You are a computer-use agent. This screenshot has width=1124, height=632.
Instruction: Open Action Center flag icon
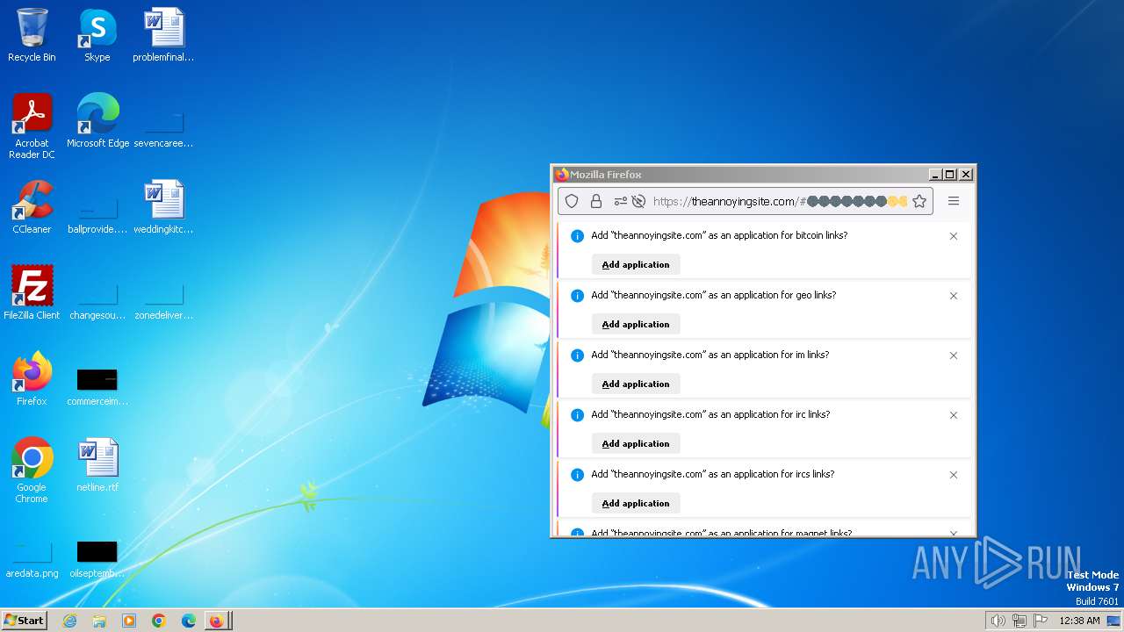(x=1041, y=621)
